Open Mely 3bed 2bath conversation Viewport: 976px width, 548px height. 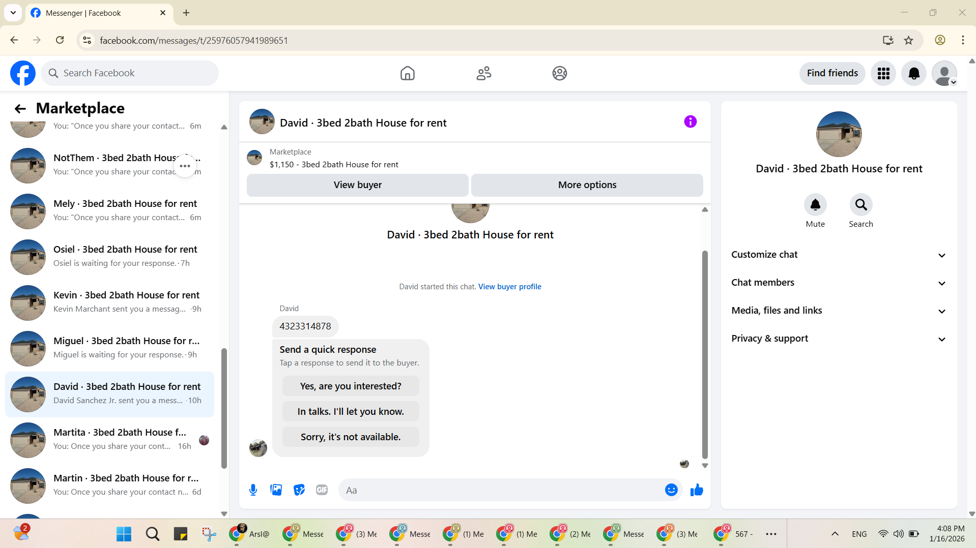coord(109,211)
